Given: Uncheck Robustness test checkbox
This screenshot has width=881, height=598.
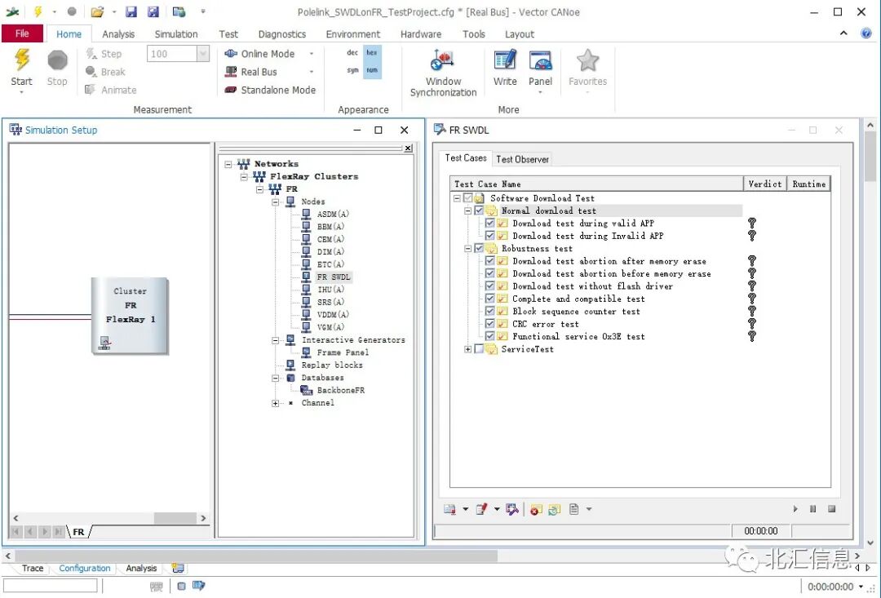Looking at the screenshot, I should pyautogui.click(x=479, y=248).
